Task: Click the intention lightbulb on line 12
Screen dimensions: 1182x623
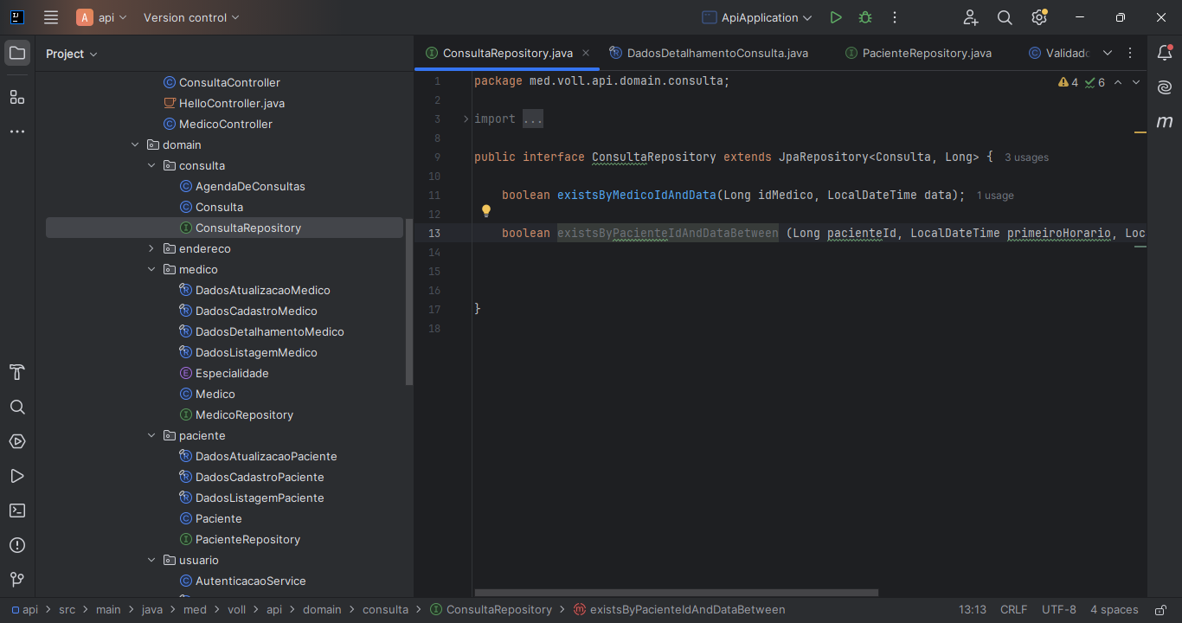Action: click(x=486, y=210)
